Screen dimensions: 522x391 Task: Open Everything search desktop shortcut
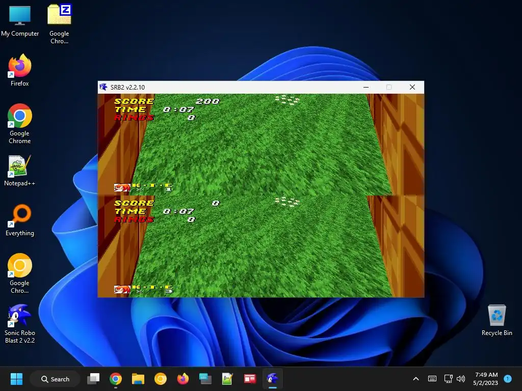pos(20,220)
